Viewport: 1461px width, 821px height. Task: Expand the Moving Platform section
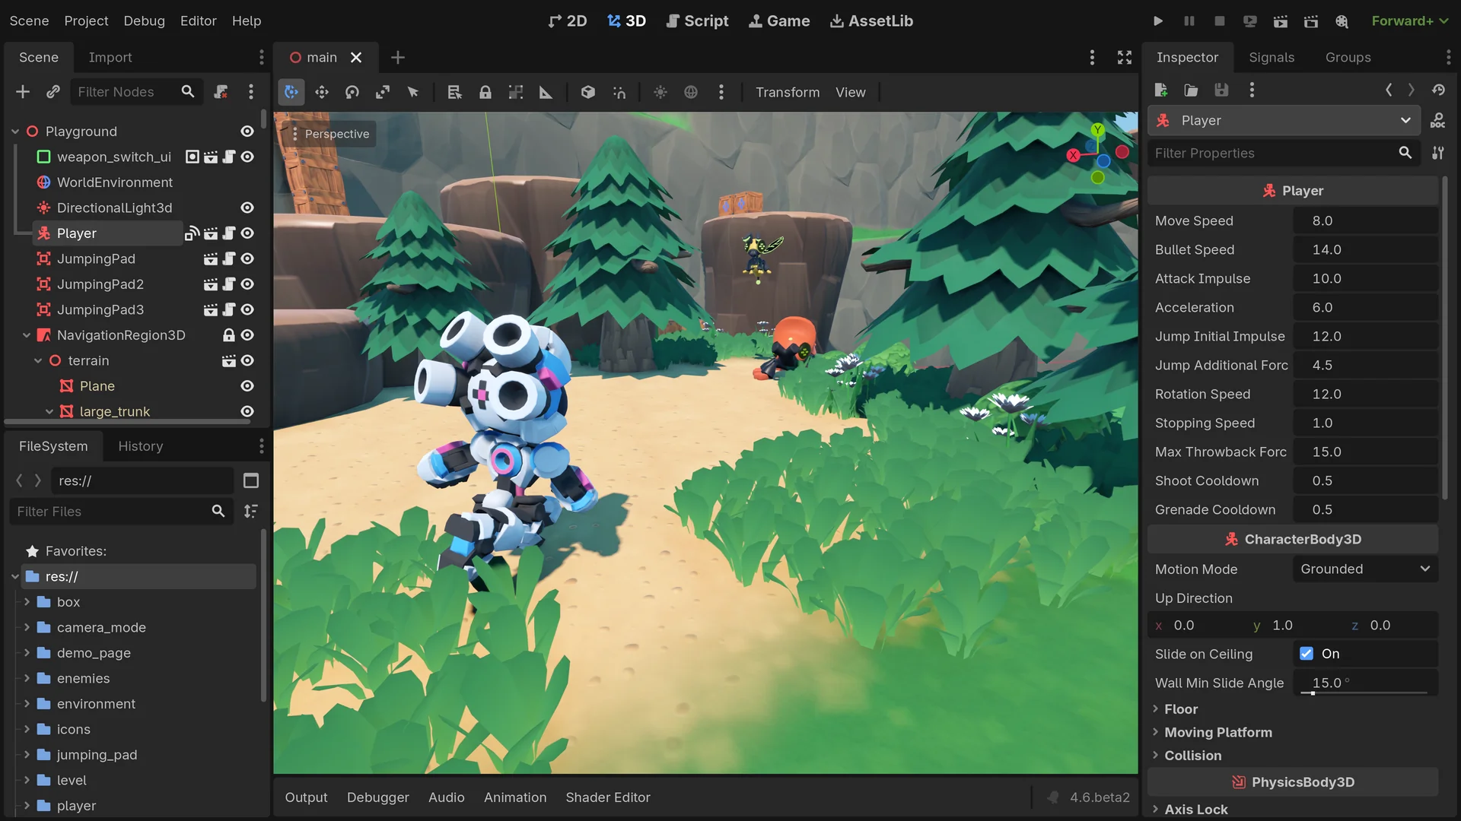pyautogui.click(x=1217, y=732)
